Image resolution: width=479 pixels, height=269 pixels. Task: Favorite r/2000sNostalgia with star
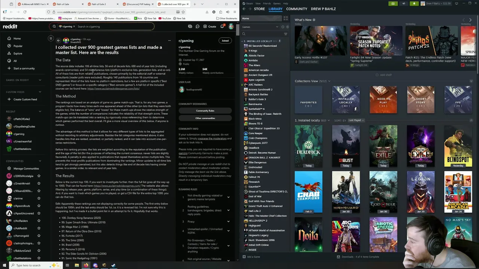[39, 176]
